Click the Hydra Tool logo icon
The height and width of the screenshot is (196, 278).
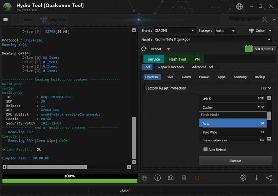(x=7, y=7)
